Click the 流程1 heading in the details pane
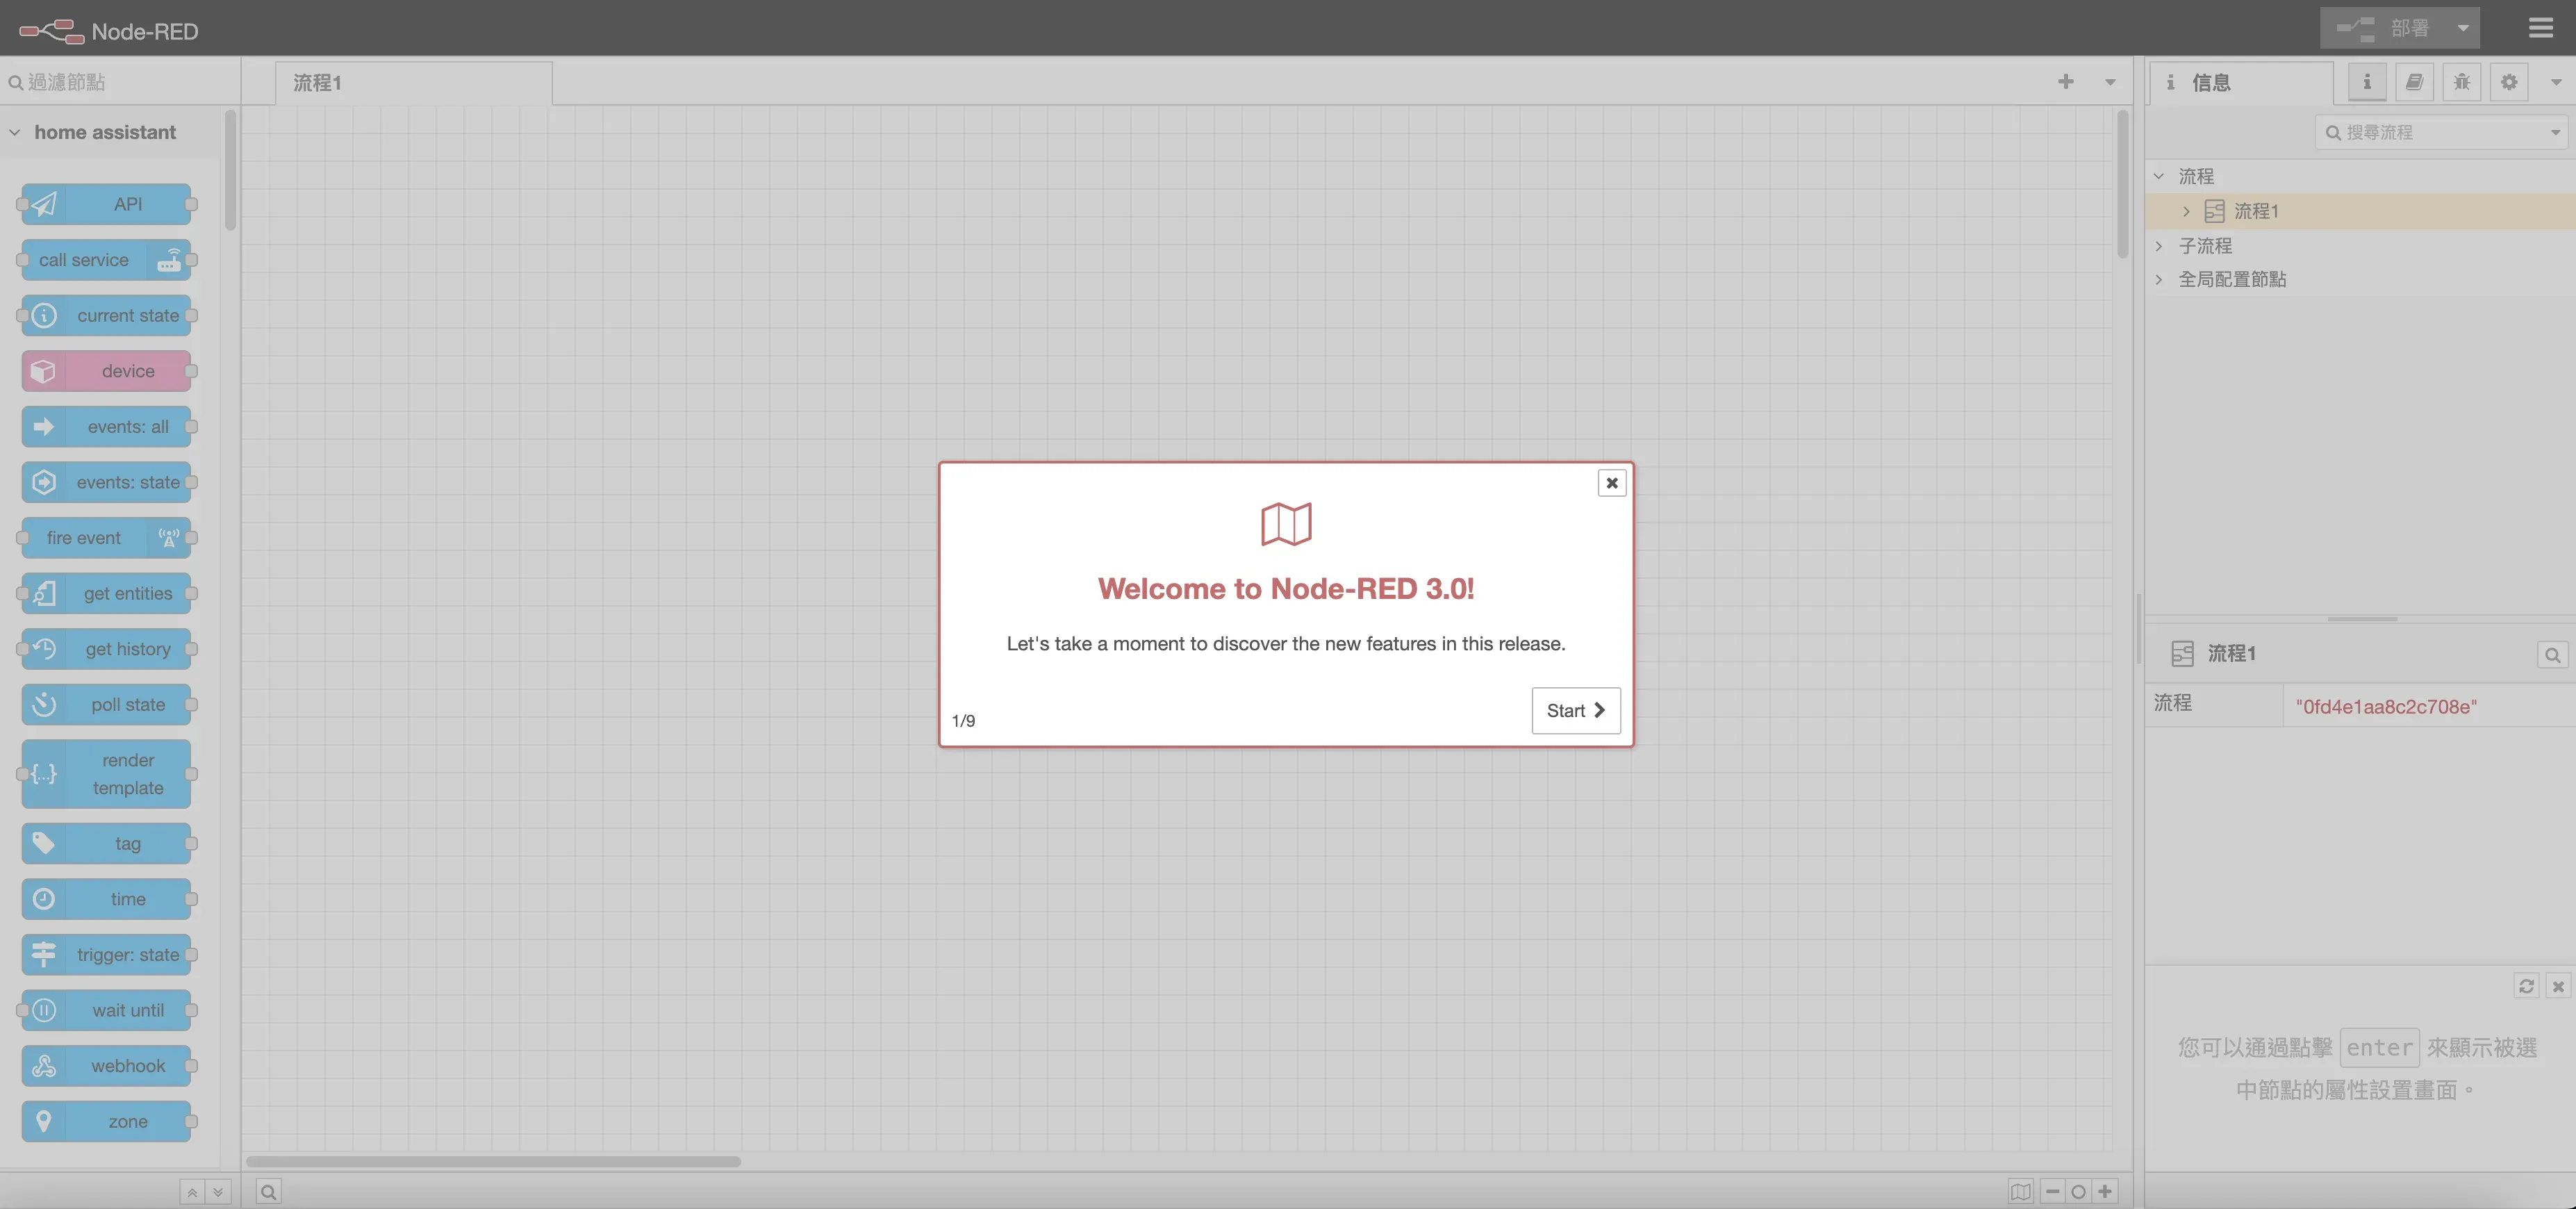2576x1209 pixels. coord(2231,654)
